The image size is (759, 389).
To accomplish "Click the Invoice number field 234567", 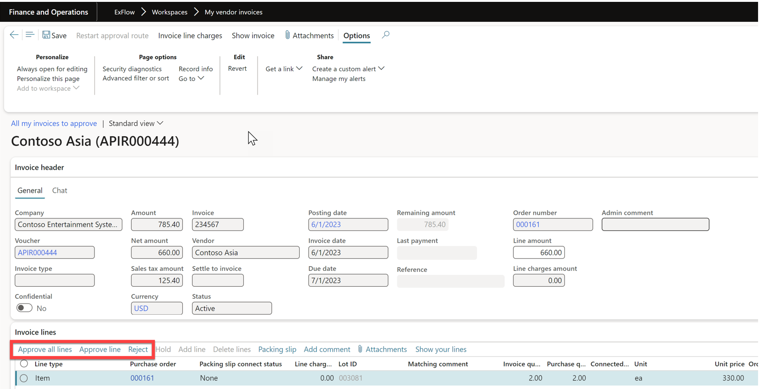I will [x=218, y=224].
